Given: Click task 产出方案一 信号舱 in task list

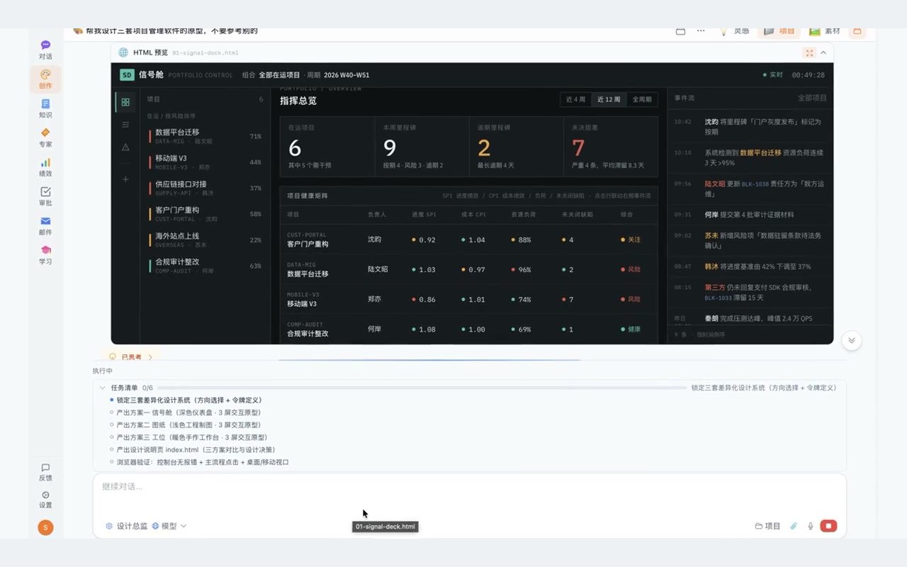Looking at the screenshot, I should pyautogui.click(x=186, y=412).
